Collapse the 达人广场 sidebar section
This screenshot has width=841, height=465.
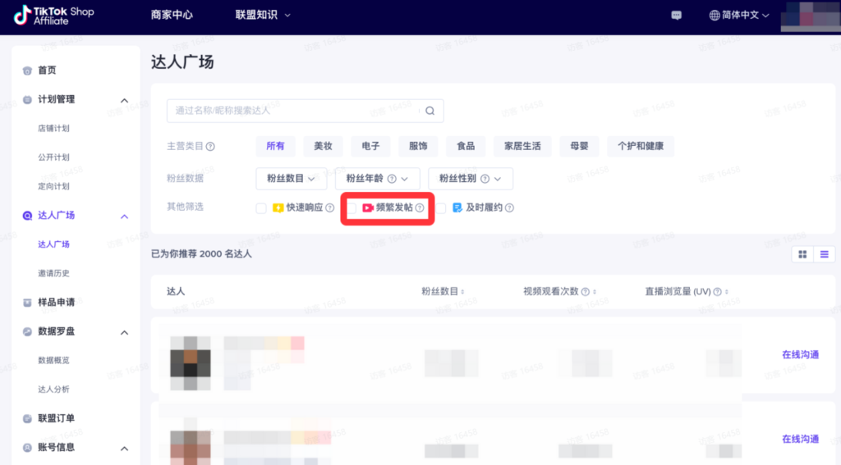125,217
